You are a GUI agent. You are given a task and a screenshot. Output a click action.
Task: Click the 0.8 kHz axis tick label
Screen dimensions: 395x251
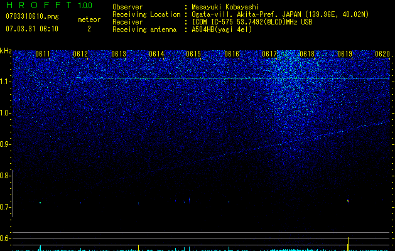pos(4,176)
